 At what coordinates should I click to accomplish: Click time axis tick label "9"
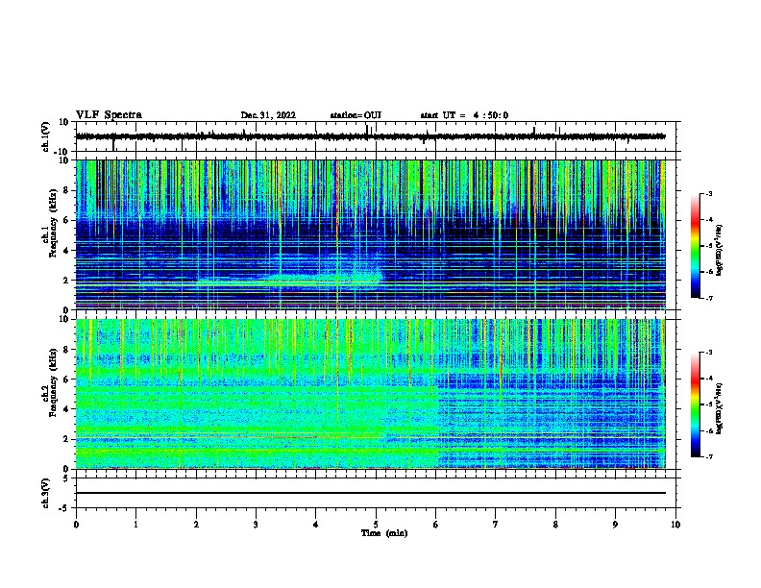pyautogui.click(x=615, y=525)
